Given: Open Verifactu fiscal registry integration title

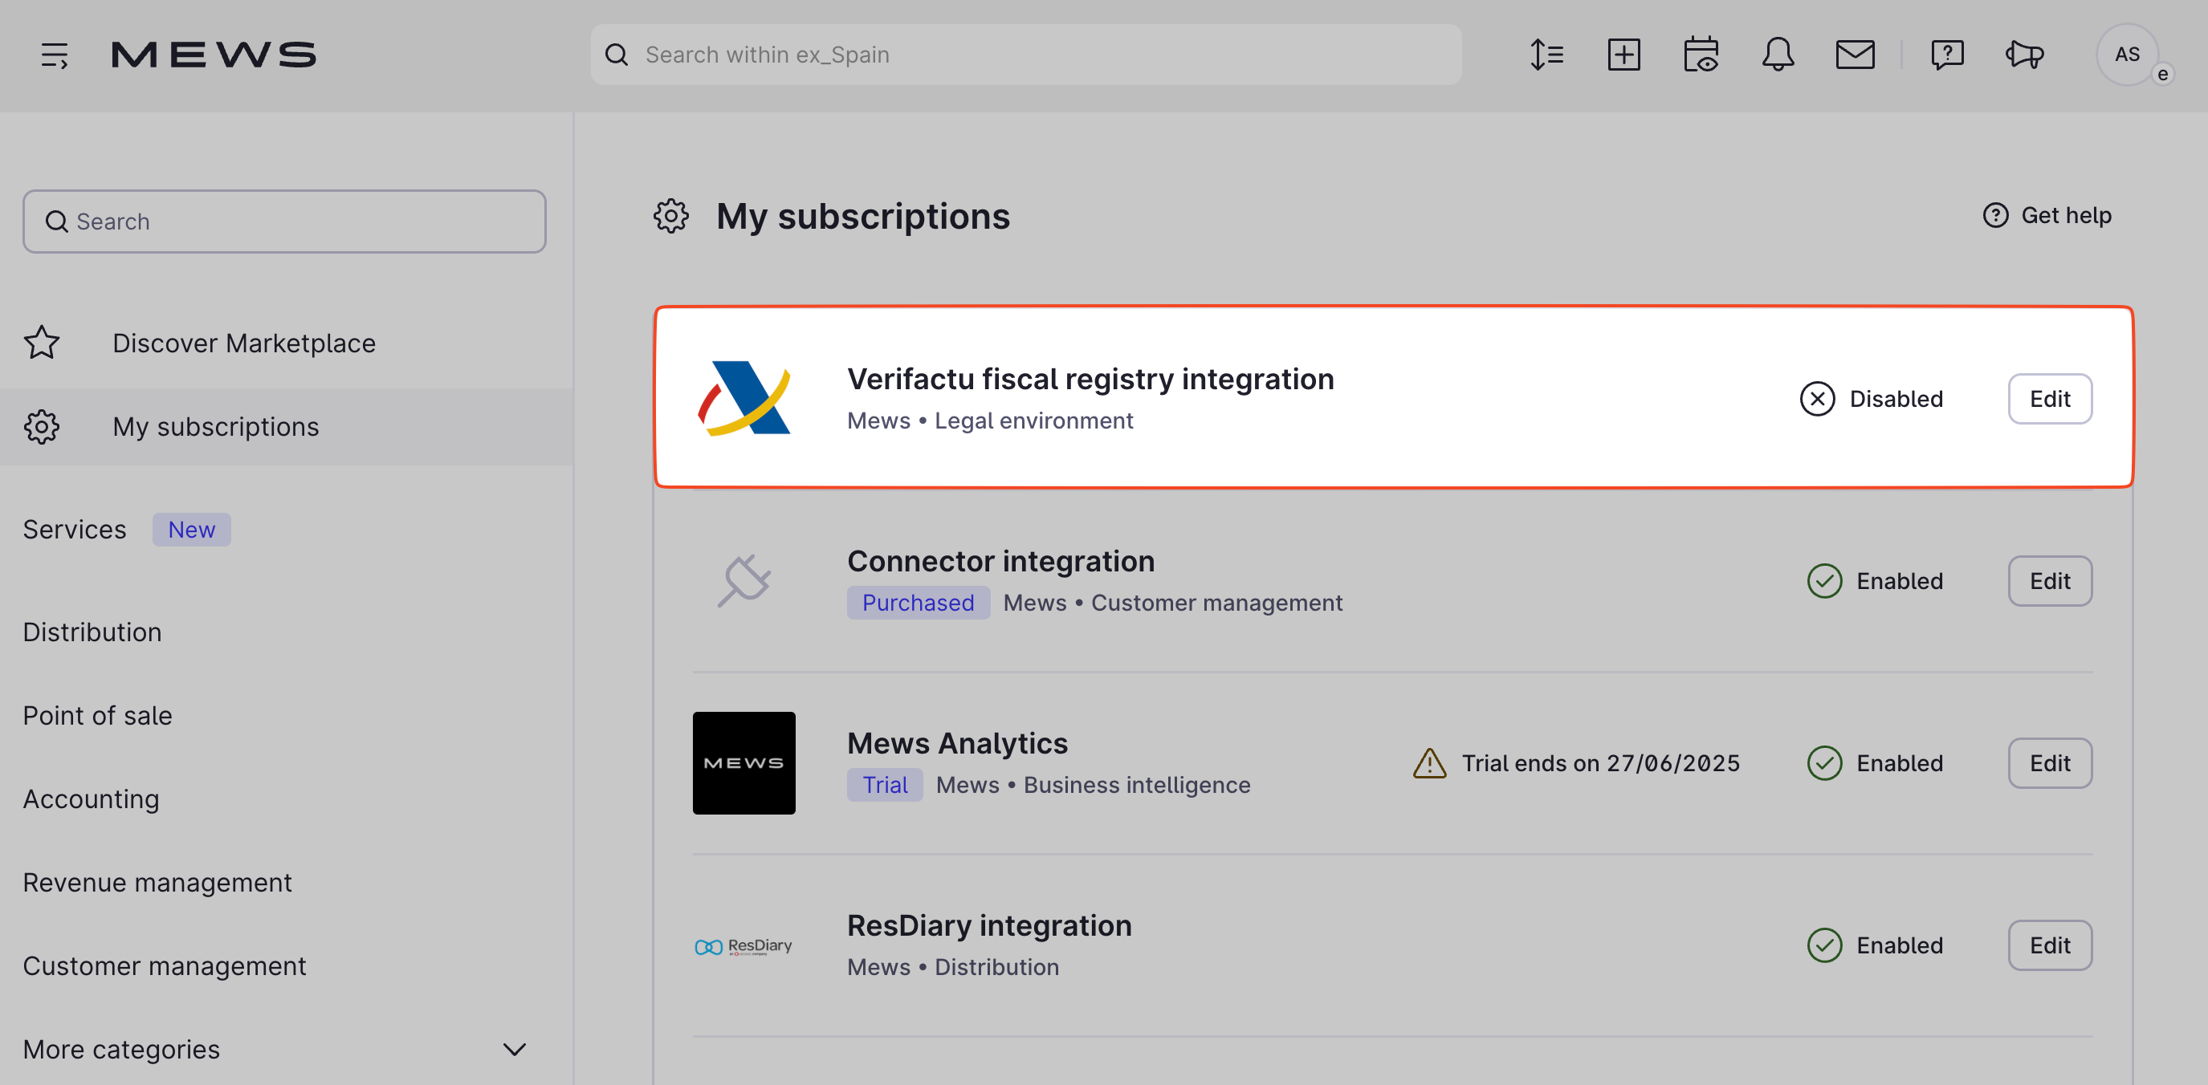Looking at the screenshot, I should 1090,378.
